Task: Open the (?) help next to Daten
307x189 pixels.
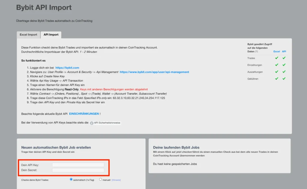Action: click(x=256, y=52)
